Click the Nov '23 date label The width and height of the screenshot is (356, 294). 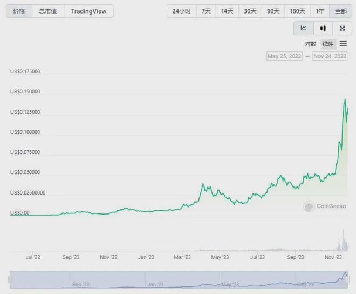333,257
